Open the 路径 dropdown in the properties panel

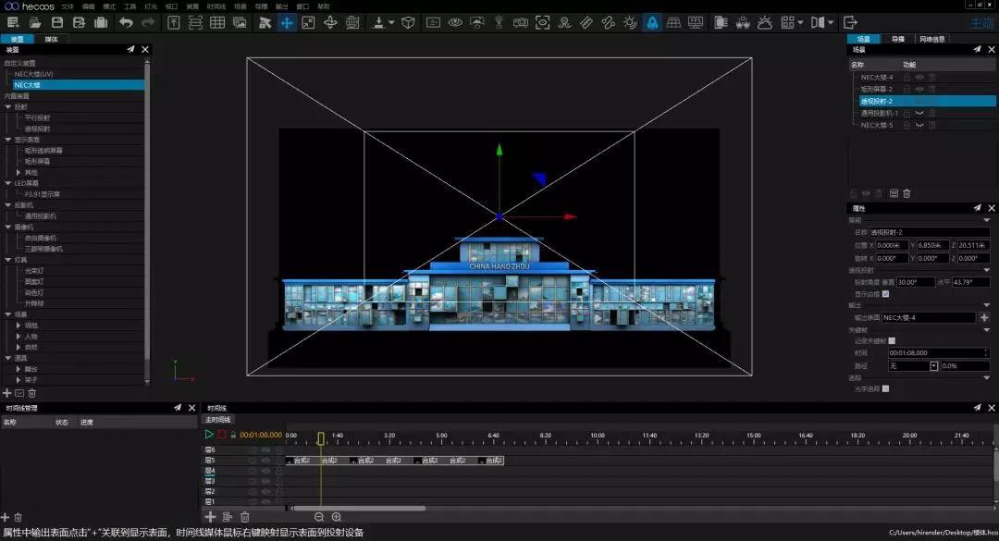tap(934, 364)
